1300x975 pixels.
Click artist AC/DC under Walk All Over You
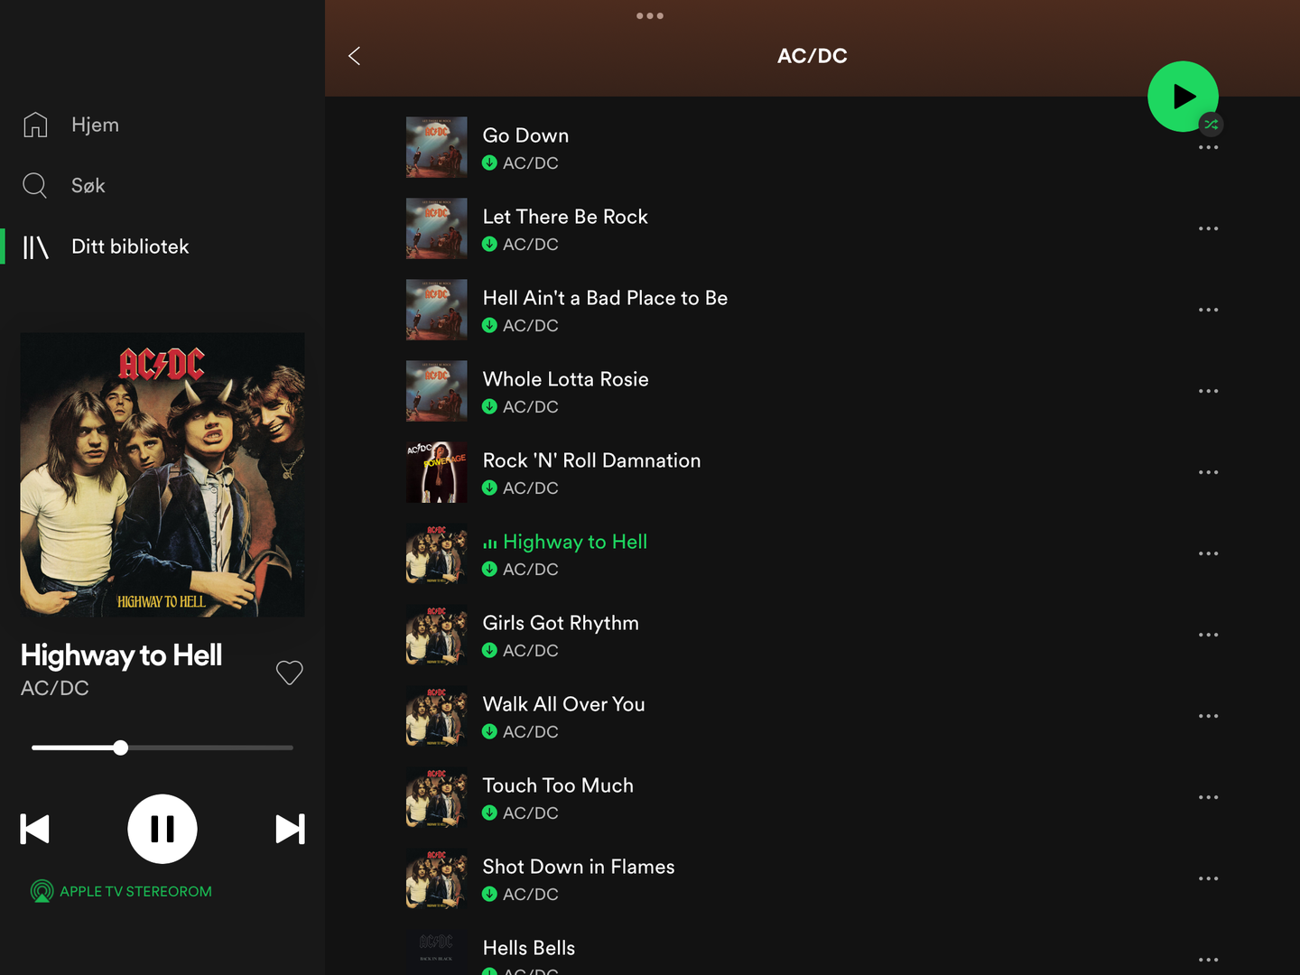click(x=531, y=731)
